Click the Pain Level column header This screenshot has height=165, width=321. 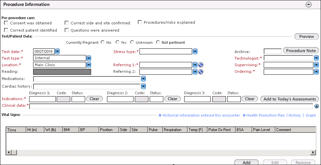tap(264, 130)
